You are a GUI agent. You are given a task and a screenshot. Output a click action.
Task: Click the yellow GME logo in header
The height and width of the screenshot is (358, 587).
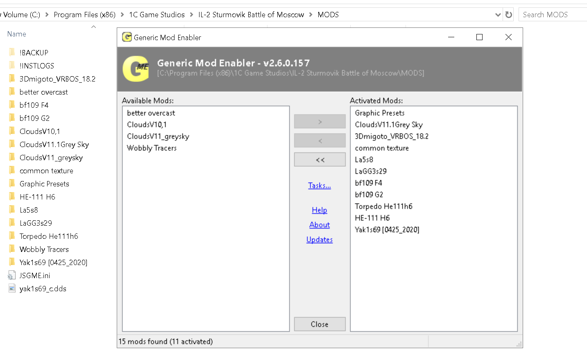(136, 69)
